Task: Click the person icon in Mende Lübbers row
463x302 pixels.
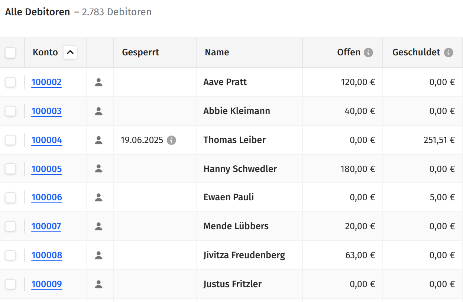Action: 98,226
